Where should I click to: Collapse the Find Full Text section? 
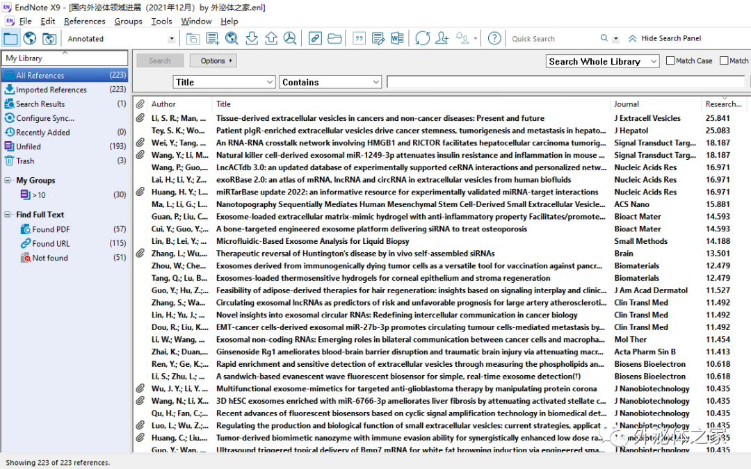[x=7, y=215]
